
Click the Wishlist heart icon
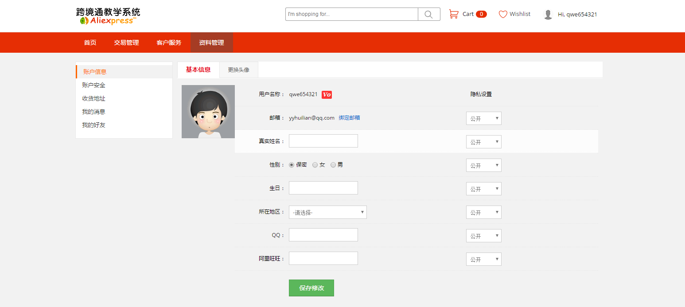503,14
